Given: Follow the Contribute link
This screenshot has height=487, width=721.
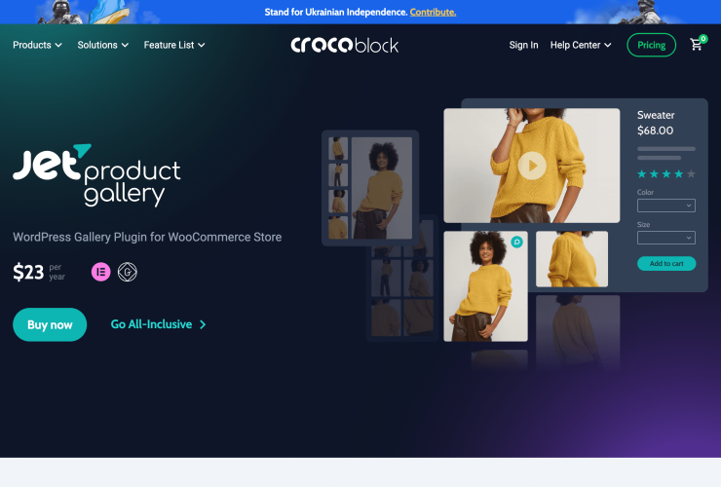Looking at the screenshot, I should pos(433,12).
